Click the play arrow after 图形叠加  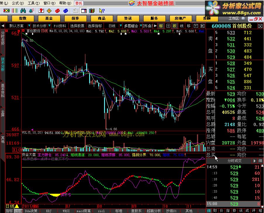pos(155,26)
